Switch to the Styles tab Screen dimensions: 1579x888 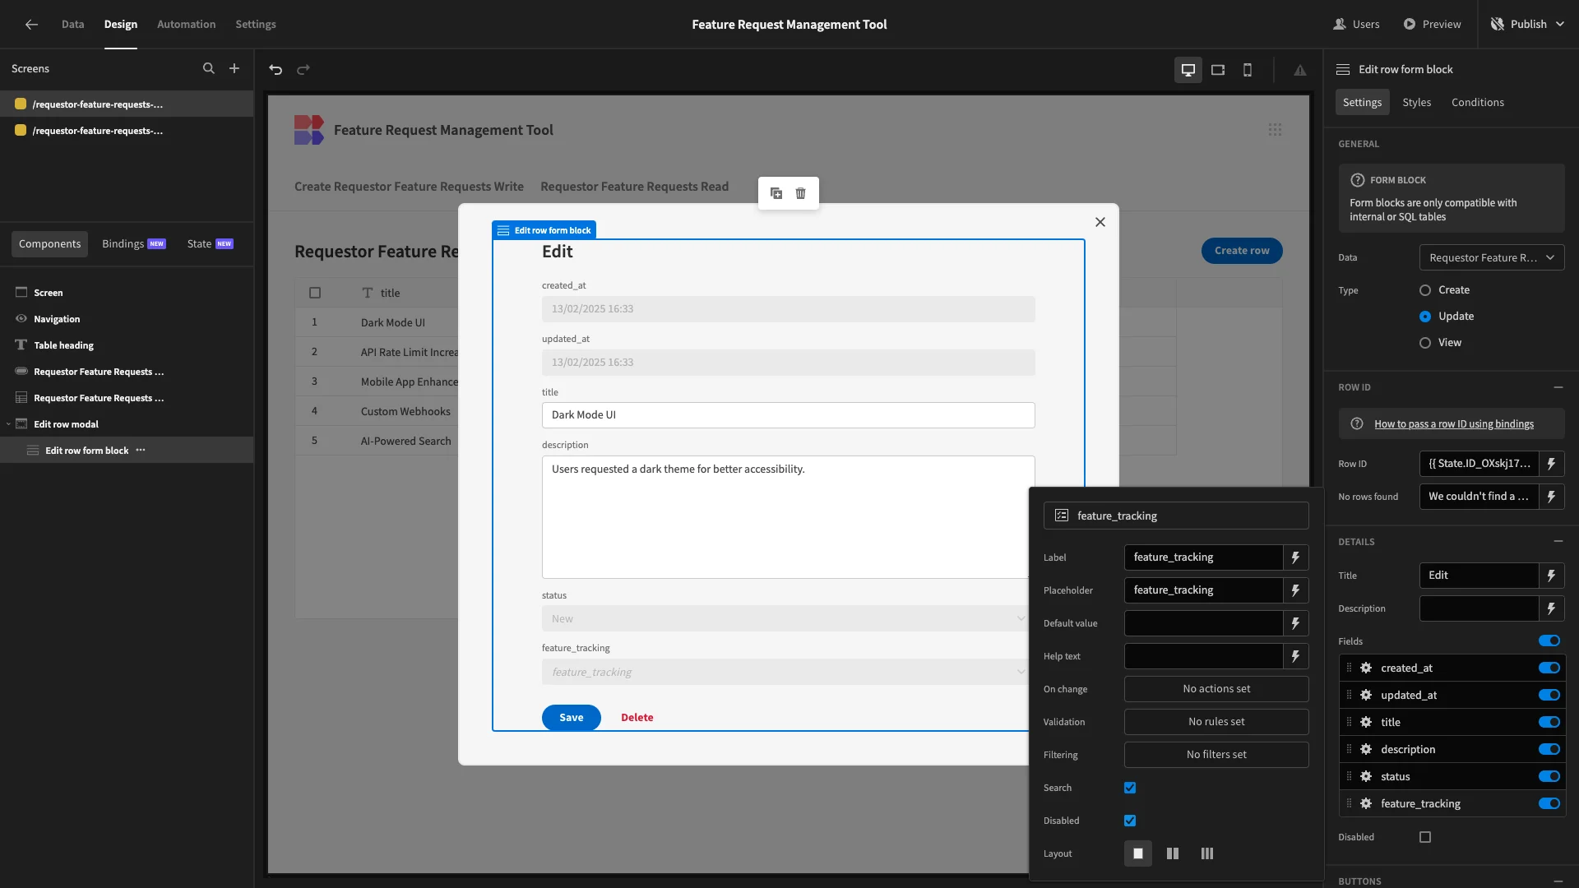point(1417,102)
